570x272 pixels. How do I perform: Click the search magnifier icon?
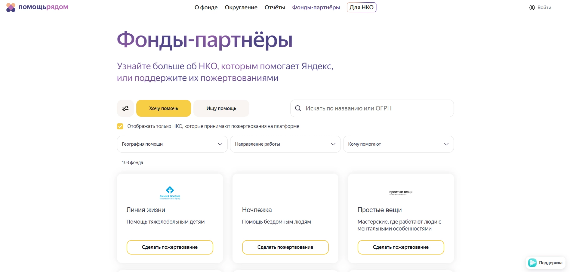298,108
